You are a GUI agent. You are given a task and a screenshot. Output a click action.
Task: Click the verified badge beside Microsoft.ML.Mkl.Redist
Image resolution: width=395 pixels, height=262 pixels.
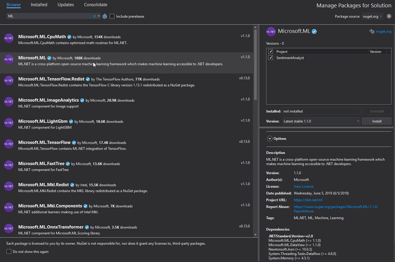click(72, 185)
